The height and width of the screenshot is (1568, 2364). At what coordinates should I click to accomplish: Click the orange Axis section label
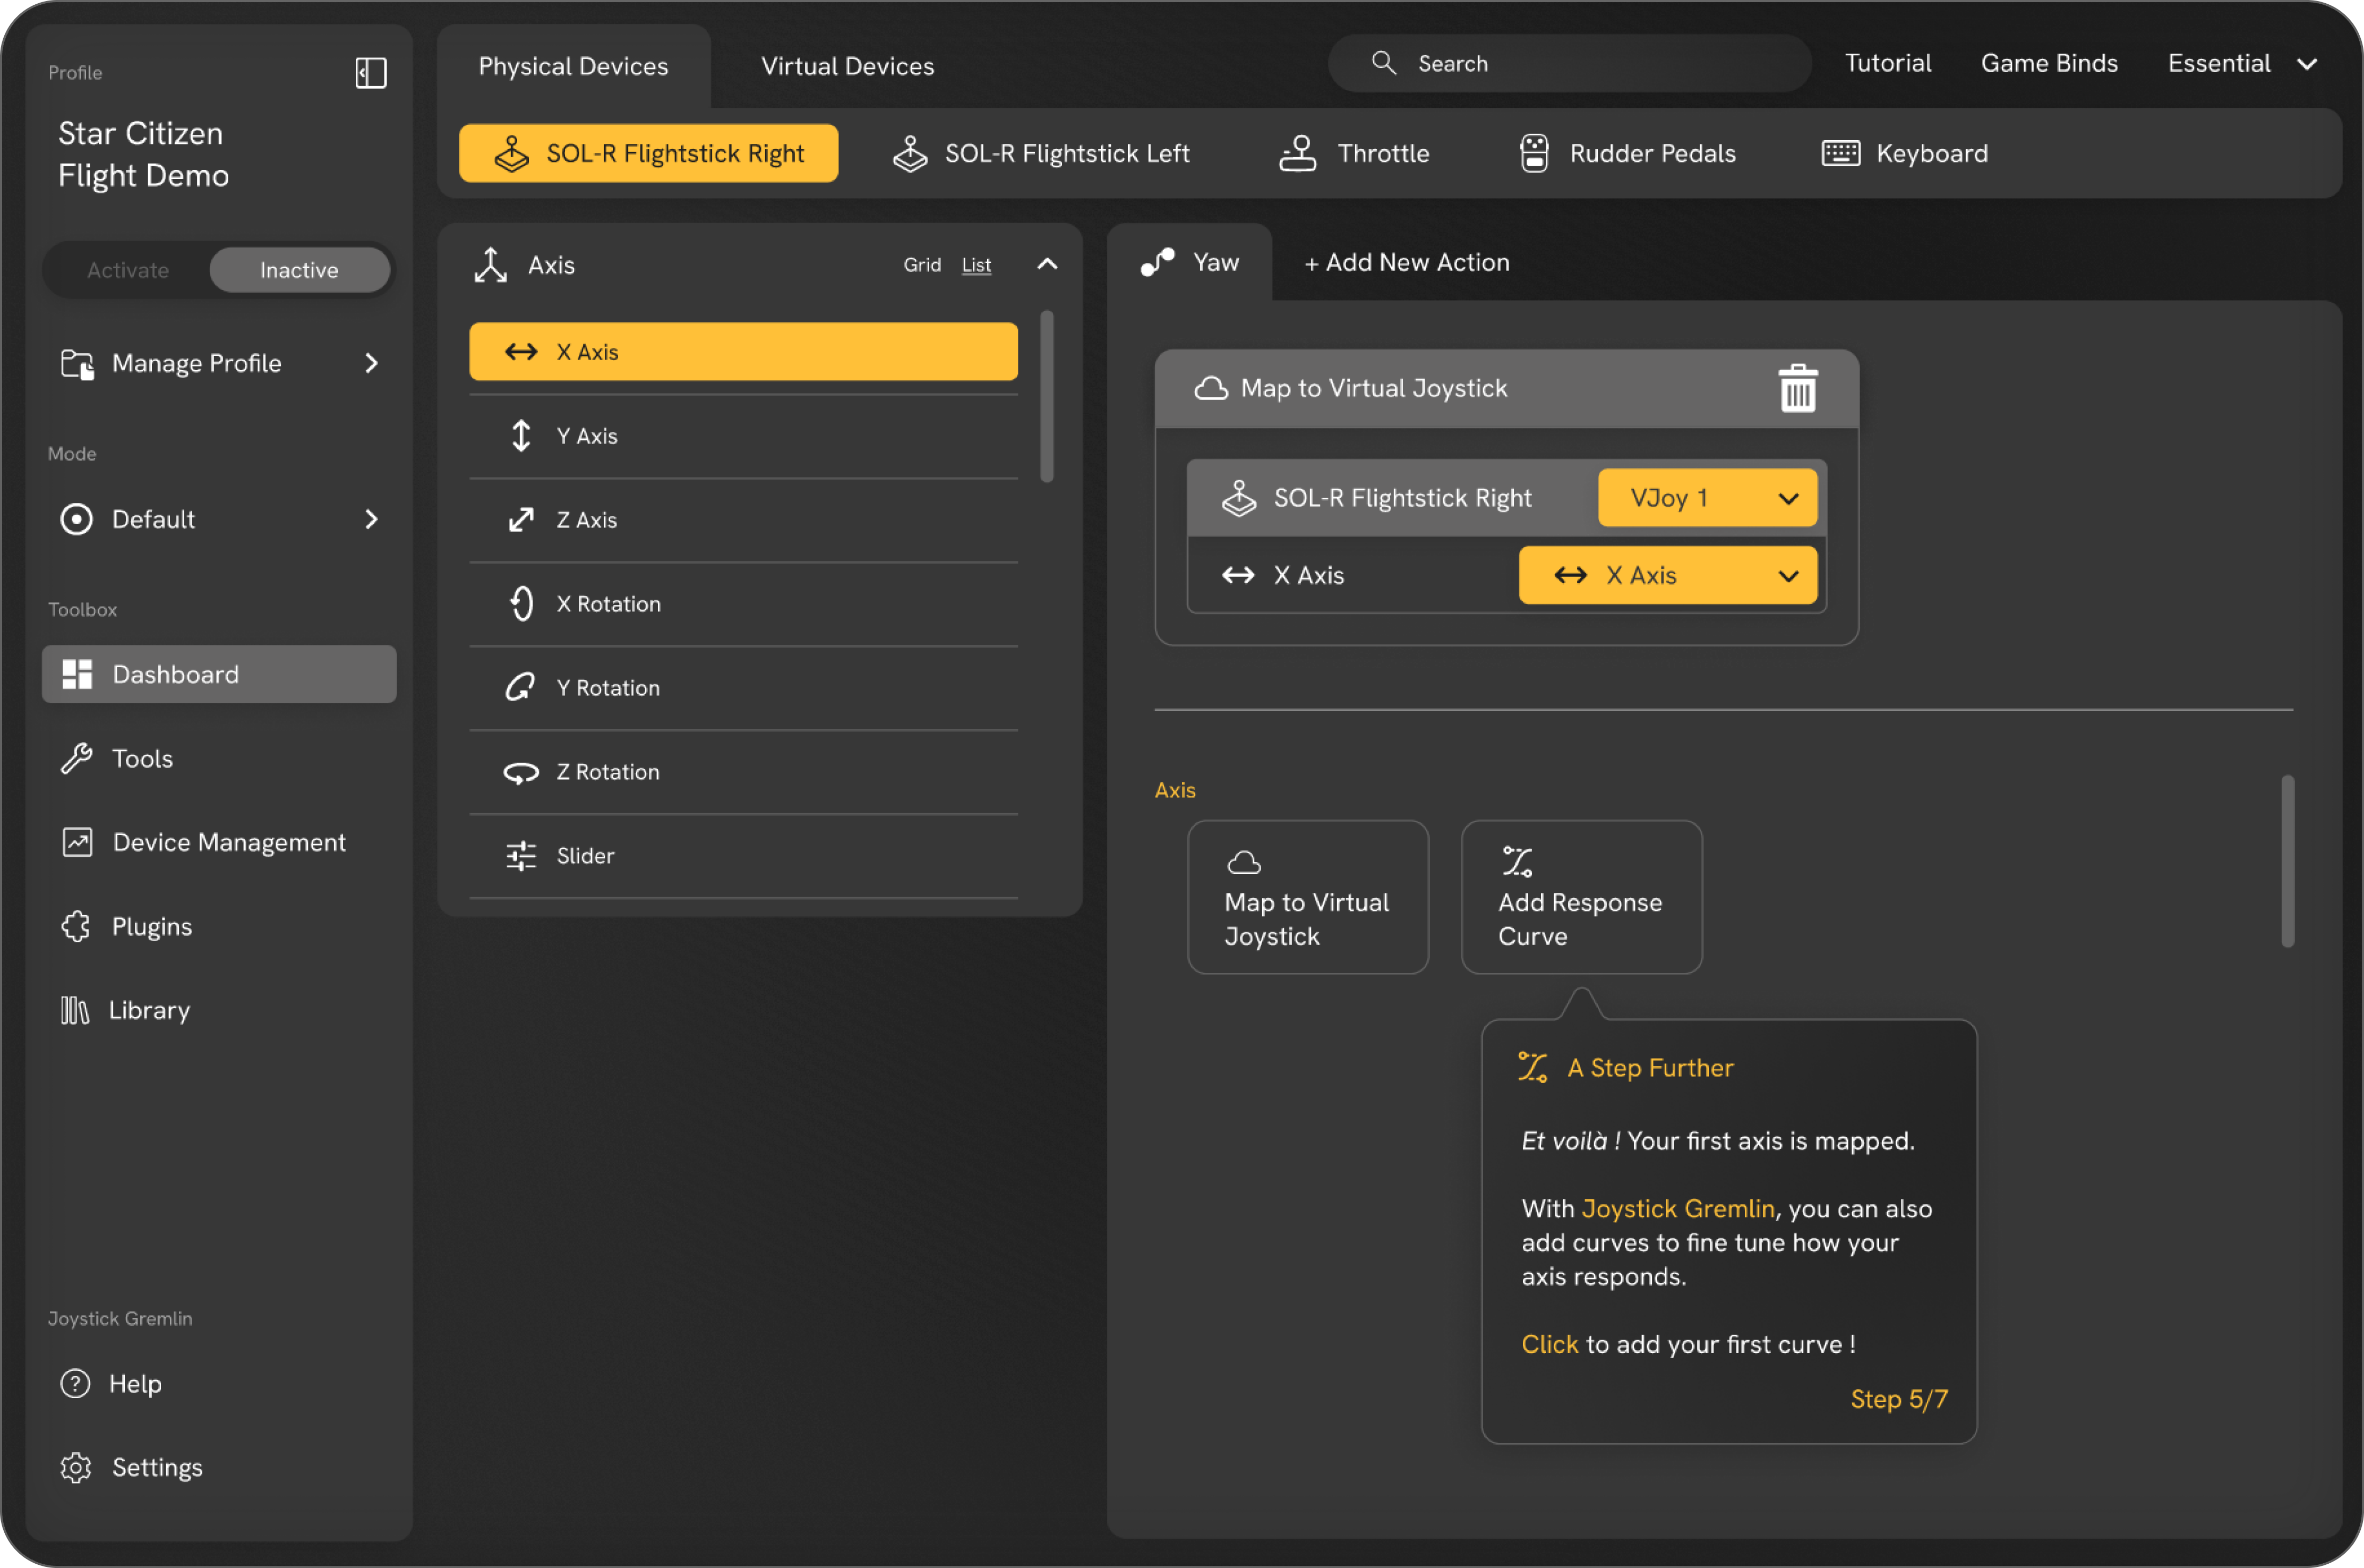[1175, 791]
